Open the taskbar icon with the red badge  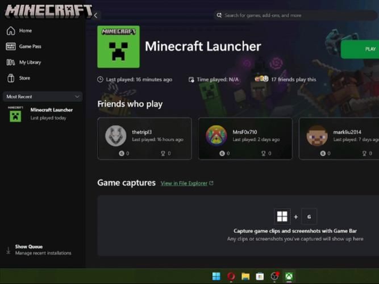[x=274, y=276]
